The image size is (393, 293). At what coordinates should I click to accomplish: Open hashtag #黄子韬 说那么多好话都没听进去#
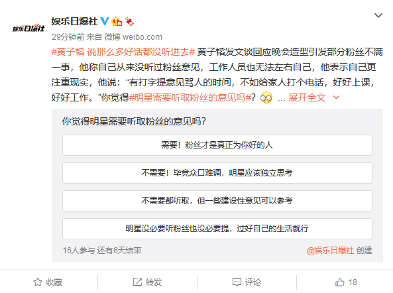[x=123, y=52]
